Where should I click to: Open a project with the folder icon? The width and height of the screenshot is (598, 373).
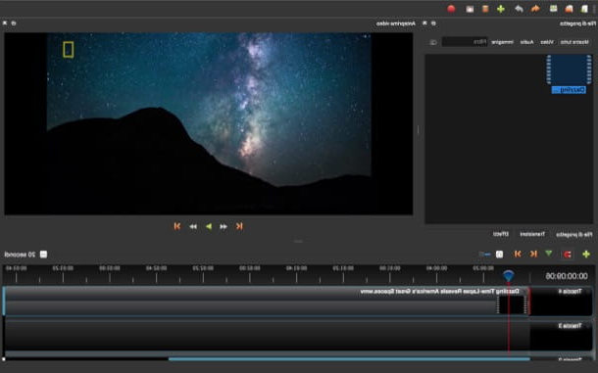click(x=569, y=9)
